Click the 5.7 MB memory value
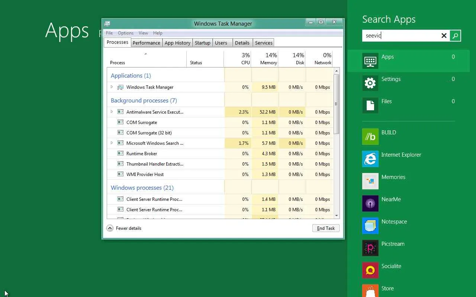The height and width of the screenshot is (297, 476). (x=268, y=143)
